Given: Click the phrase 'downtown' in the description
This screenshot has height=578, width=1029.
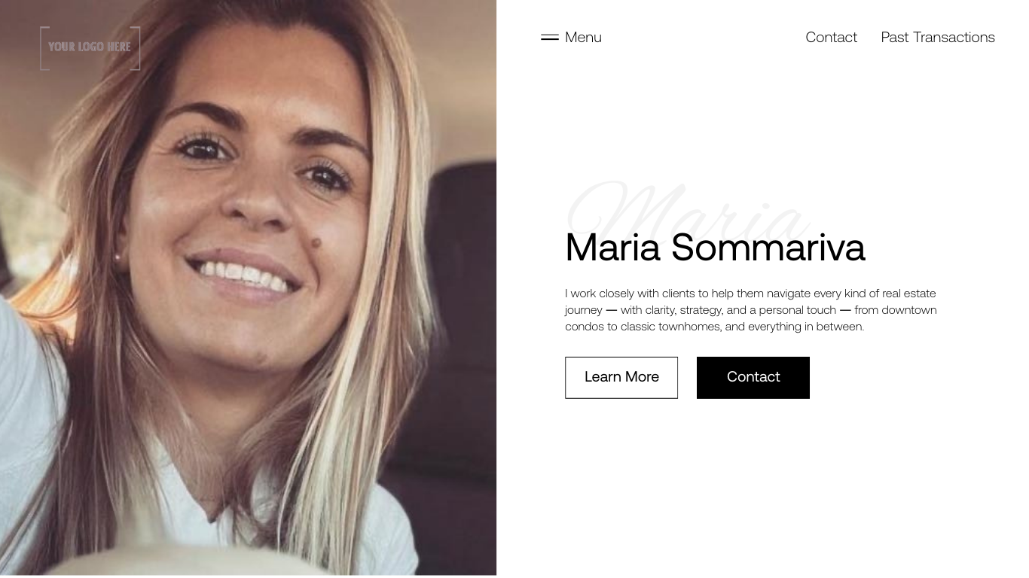Looking at the screenshot, I should [x=909, y=309].
